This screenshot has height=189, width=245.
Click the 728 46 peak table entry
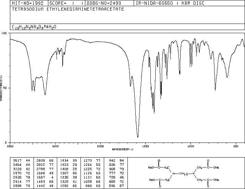click(117, 177)
